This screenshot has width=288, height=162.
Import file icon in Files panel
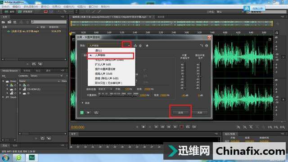tap(9, 22)
